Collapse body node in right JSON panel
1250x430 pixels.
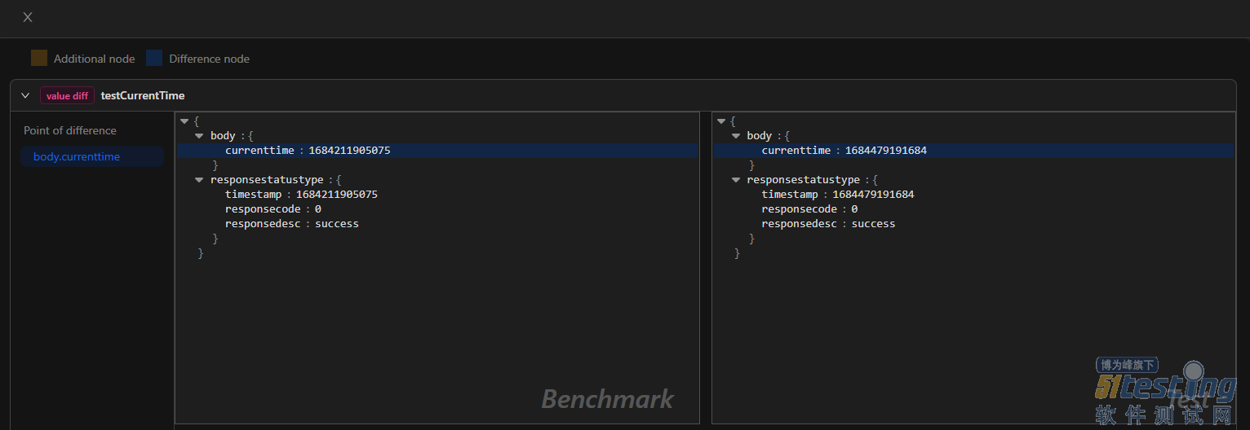pos(736,136)
